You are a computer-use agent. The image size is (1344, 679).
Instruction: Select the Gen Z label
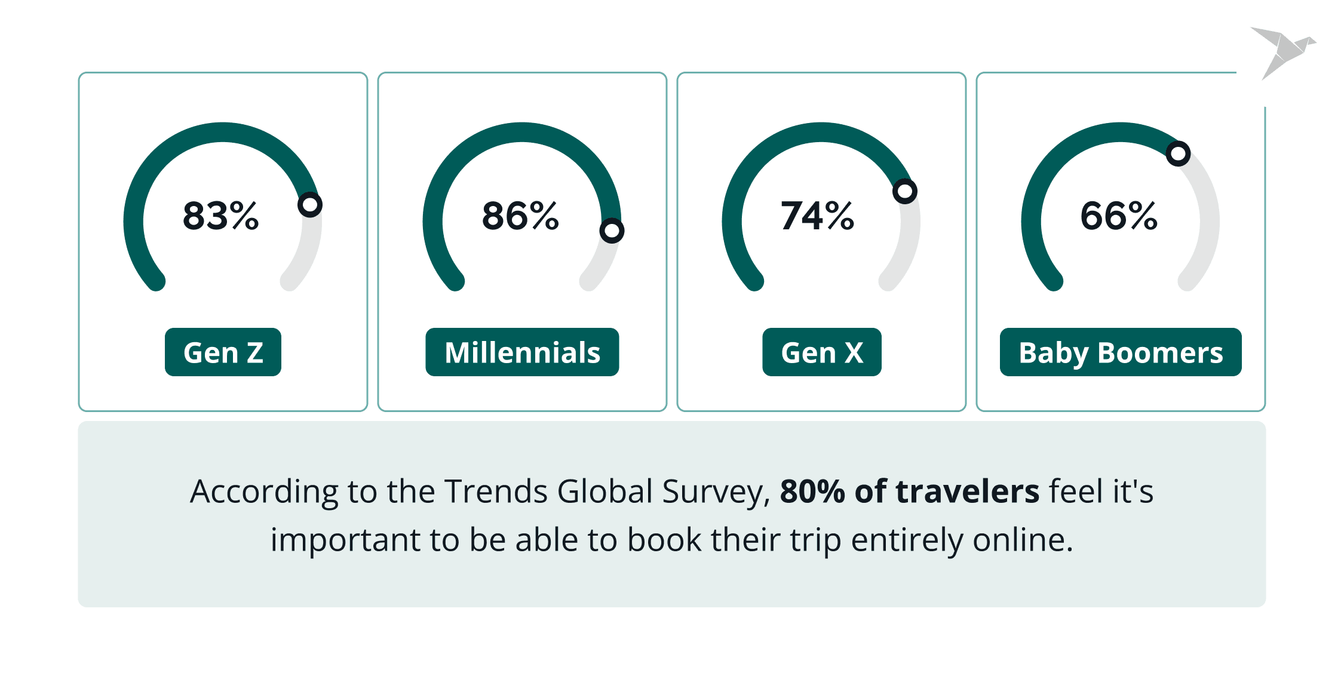coord(223,352)
